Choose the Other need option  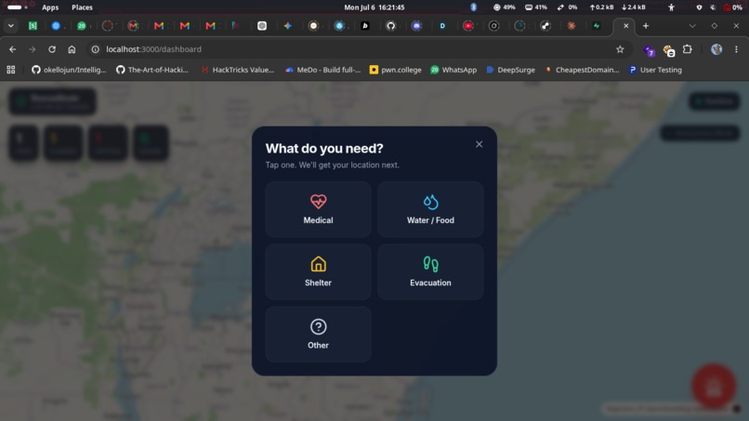point(318,335)
